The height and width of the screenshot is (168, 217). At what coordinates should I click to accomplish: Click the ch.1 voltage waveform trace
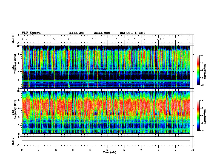[106, 39]
